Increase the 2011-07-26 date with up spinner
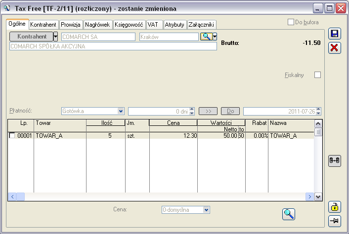Viewport: 349px width, 234px height. 318,109
